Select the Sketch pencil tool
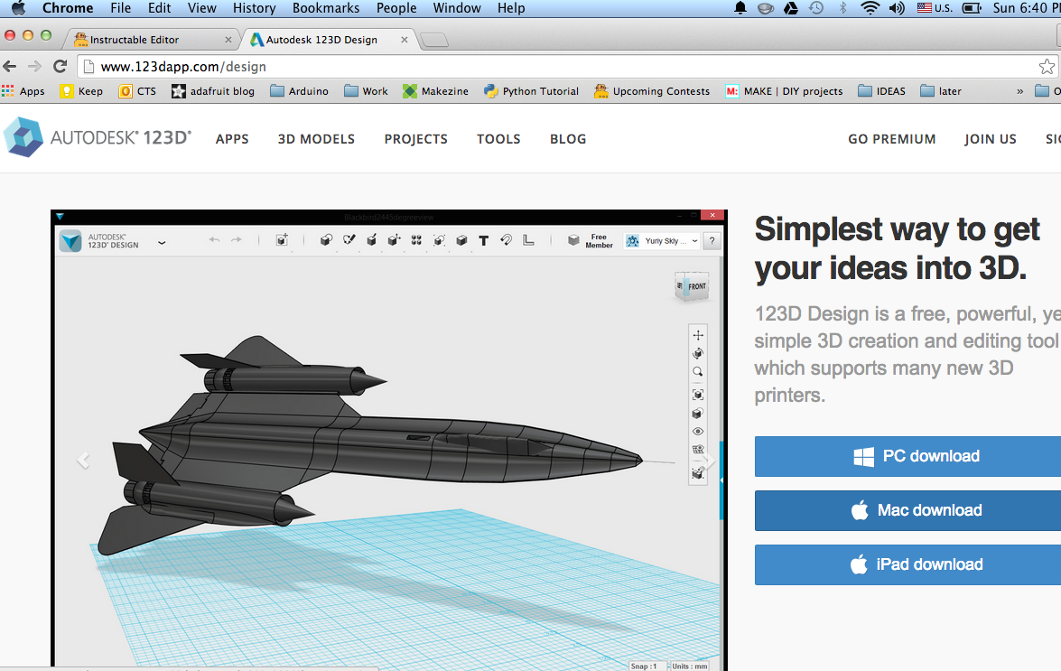 pos(349,240)
